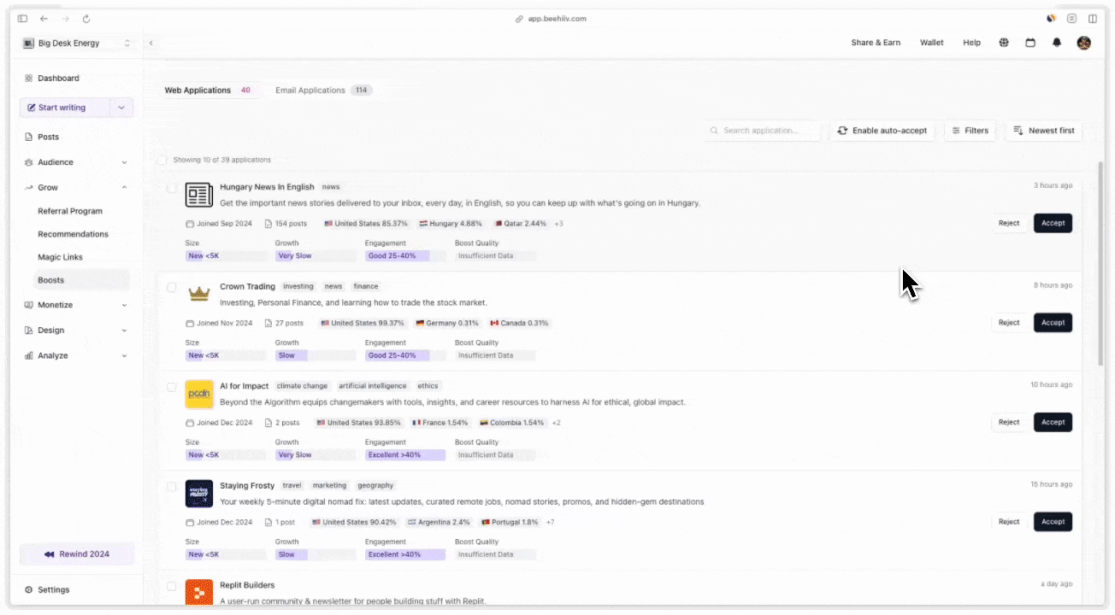Image resolution: width=1115 pixels, height=615 pixels.
Task: Expand the Audience menu chevron
Action: pyautogui.click(x=125, y=162)
